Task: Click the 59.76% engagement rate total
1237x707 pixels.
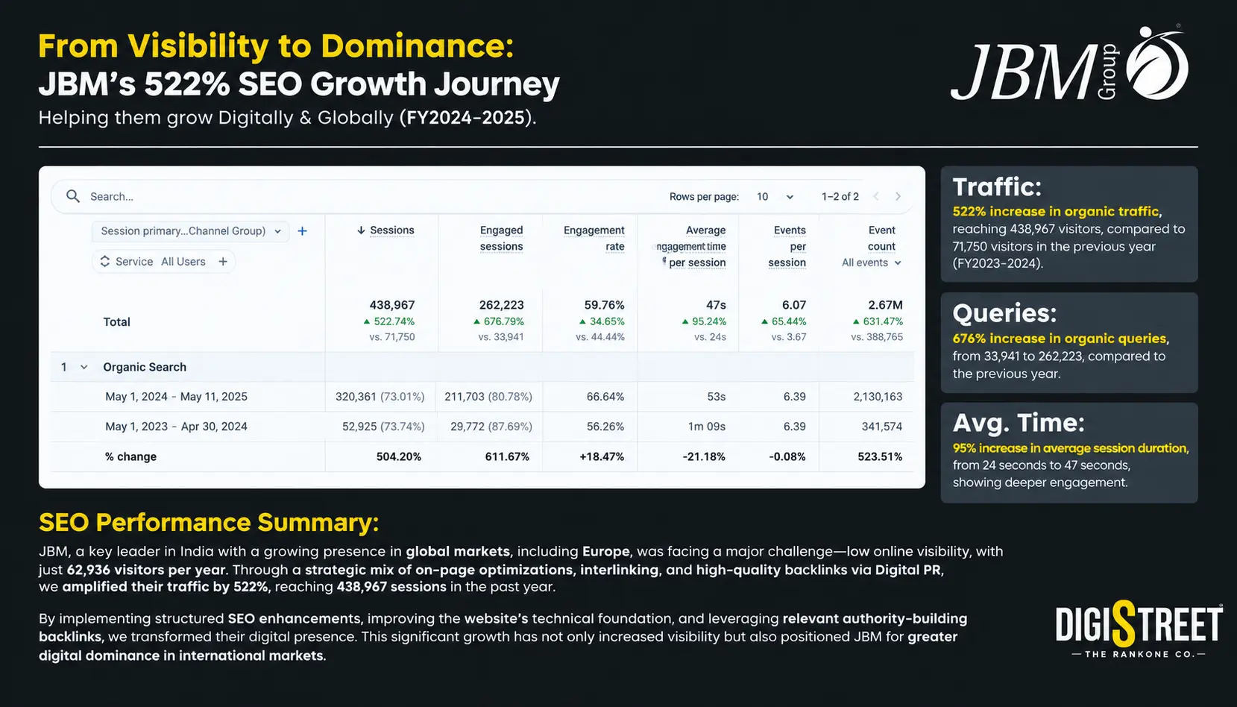Action: pyautogui.click(x=605, y=305)
